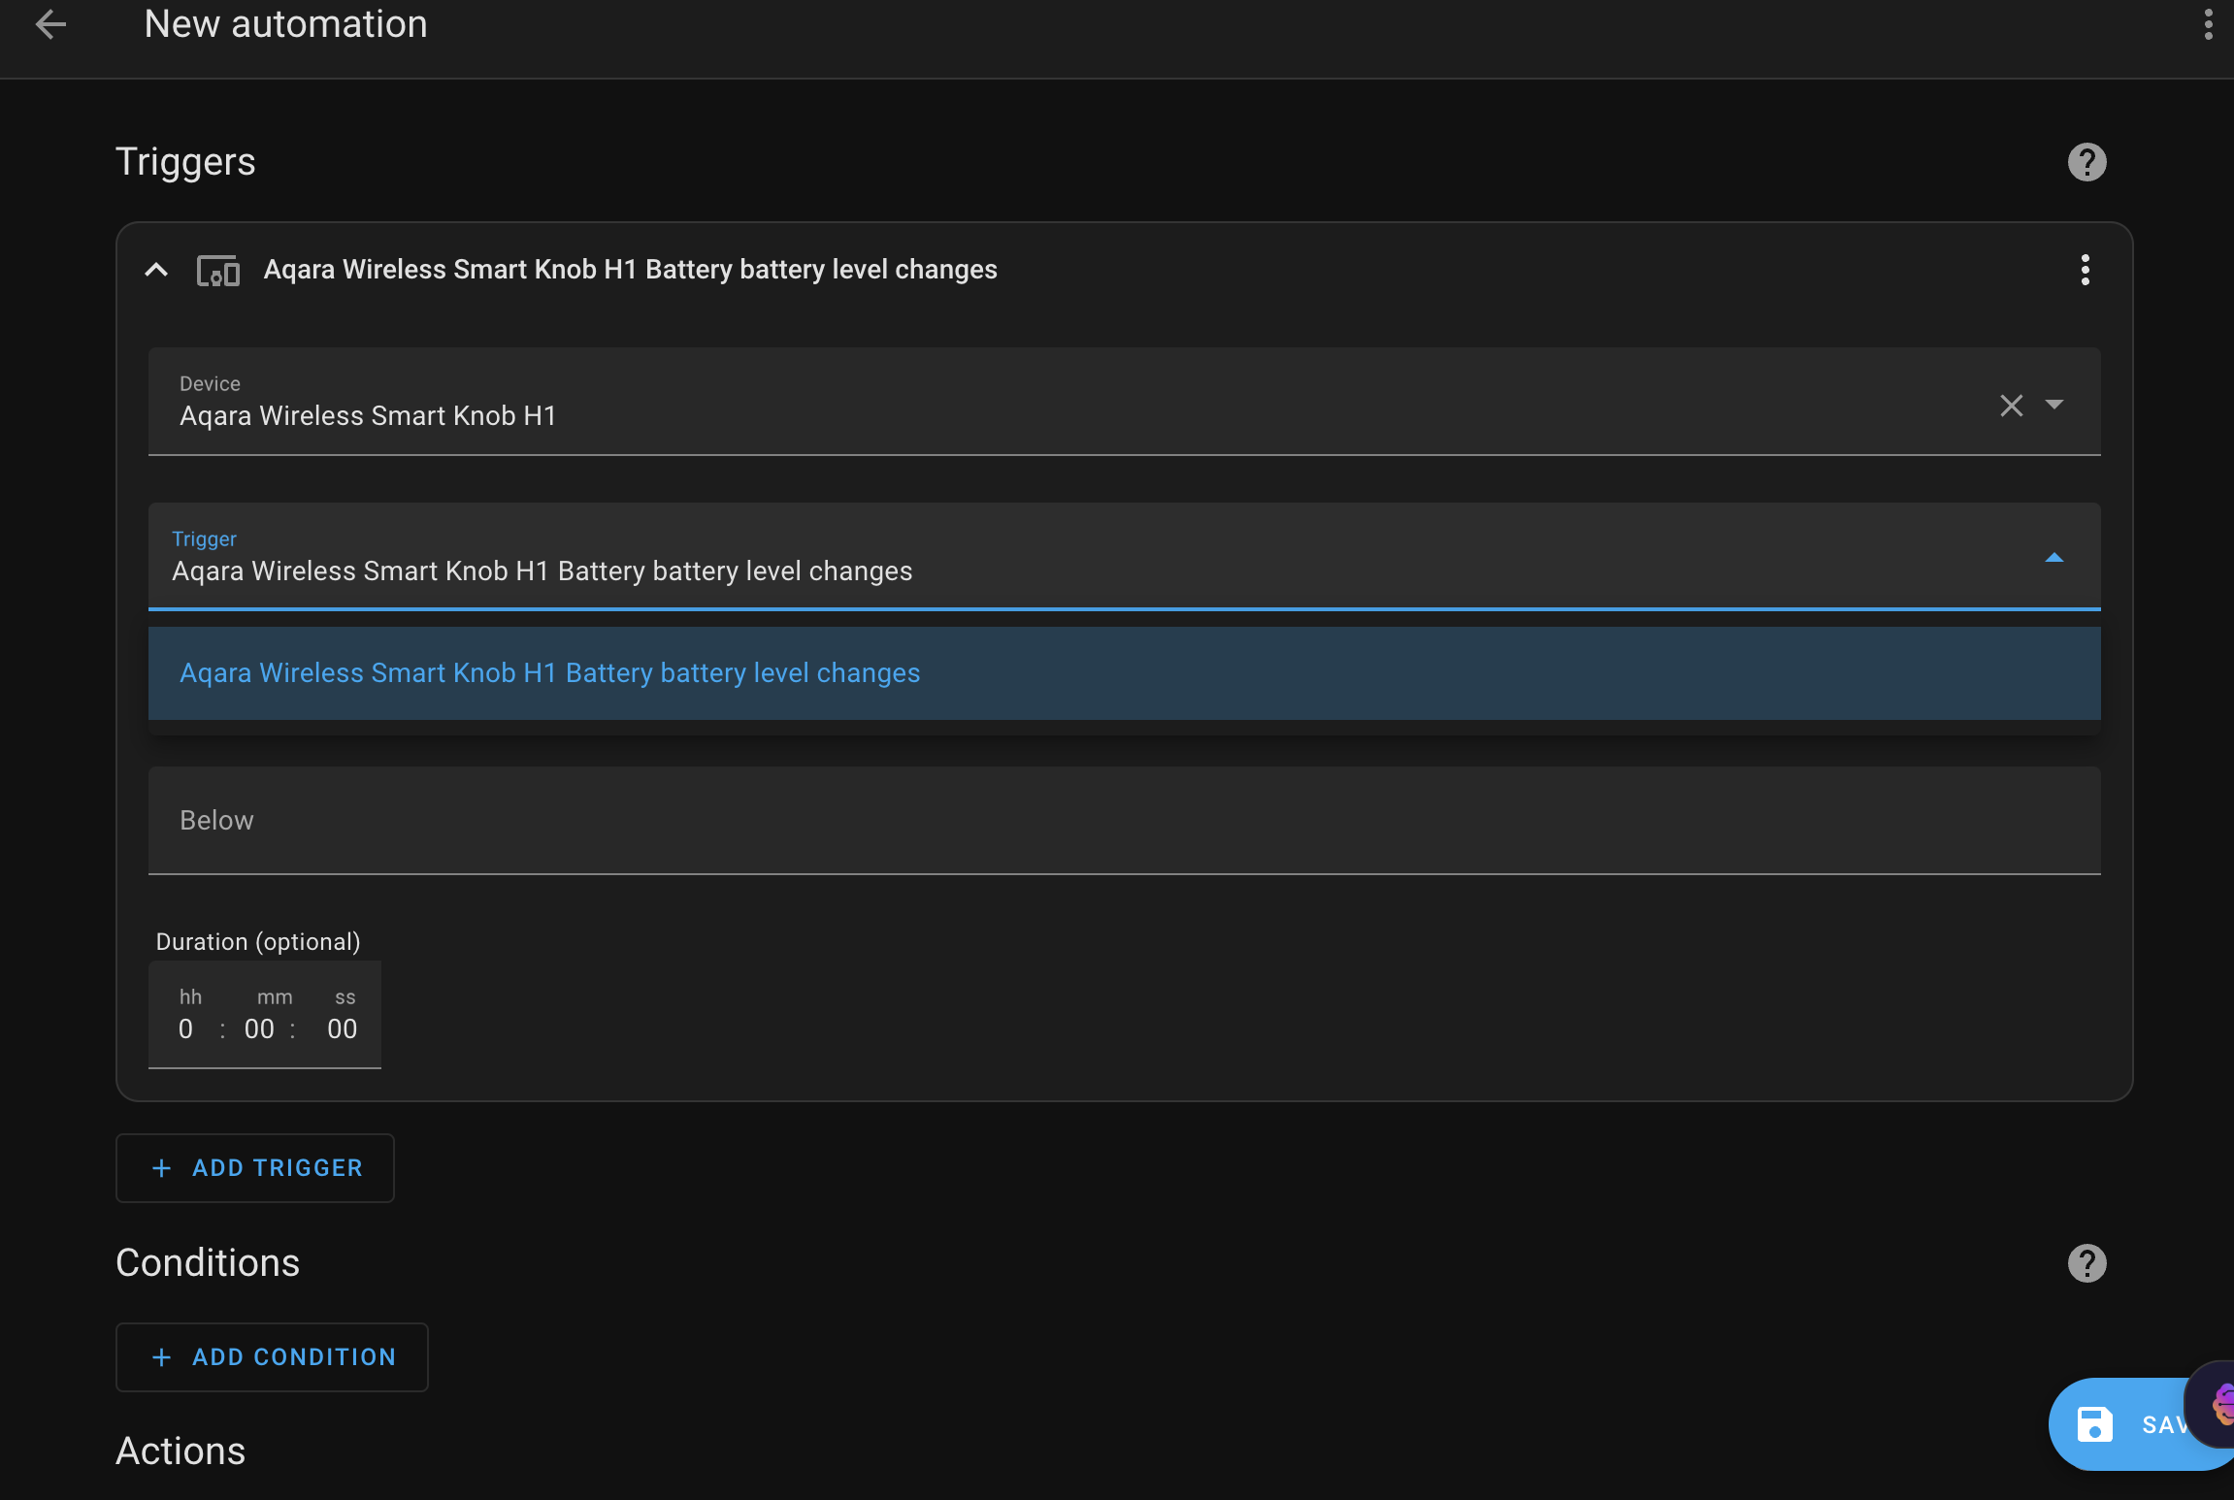Close the Trigger dropdown using blue arrow
Image resolution: width=2234 pixels, height=1500 pixels.
(2054, 558)
